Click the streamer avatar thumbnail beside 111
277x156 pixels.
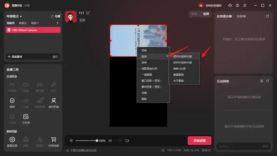pos(71,17)
